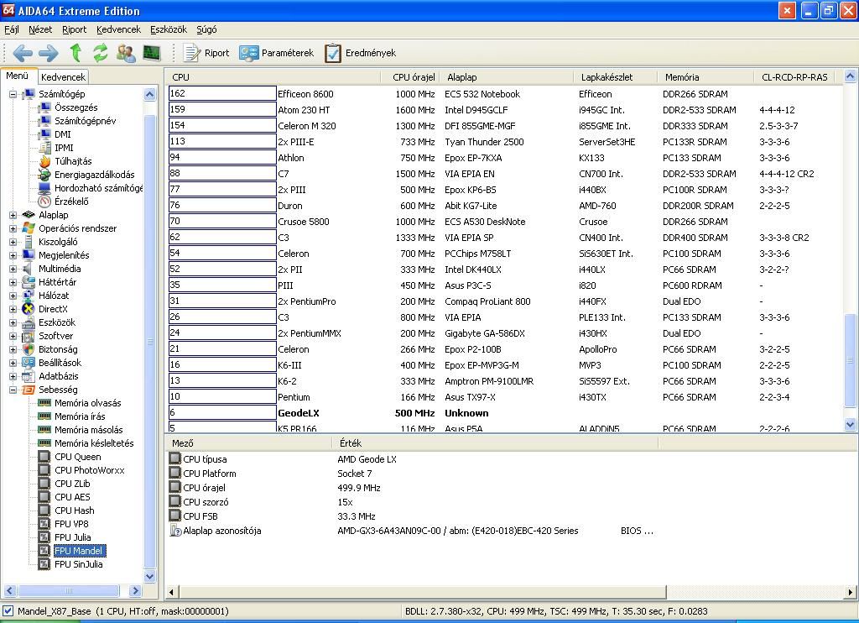
Task: Click the IPMI item icon
Action: pyautogui.click(x=44, y=148)
